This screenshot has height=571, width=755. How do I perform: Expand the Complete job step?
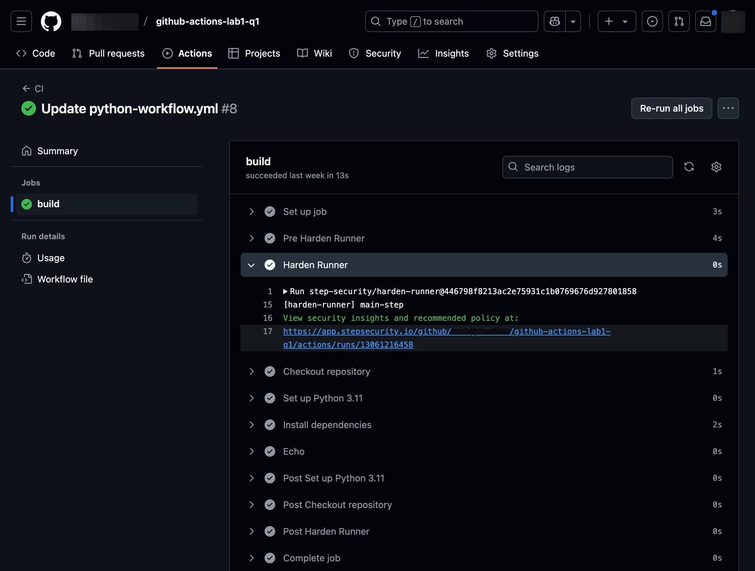point(484,558)
